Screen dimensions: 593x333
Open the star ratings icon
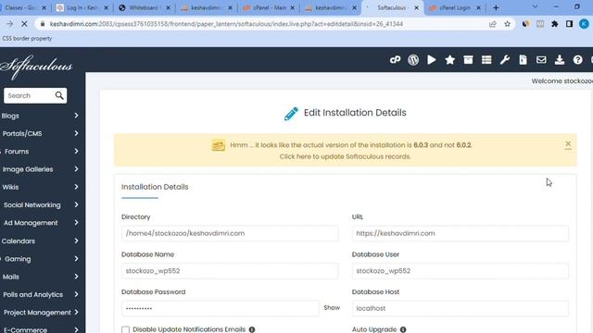449,59
